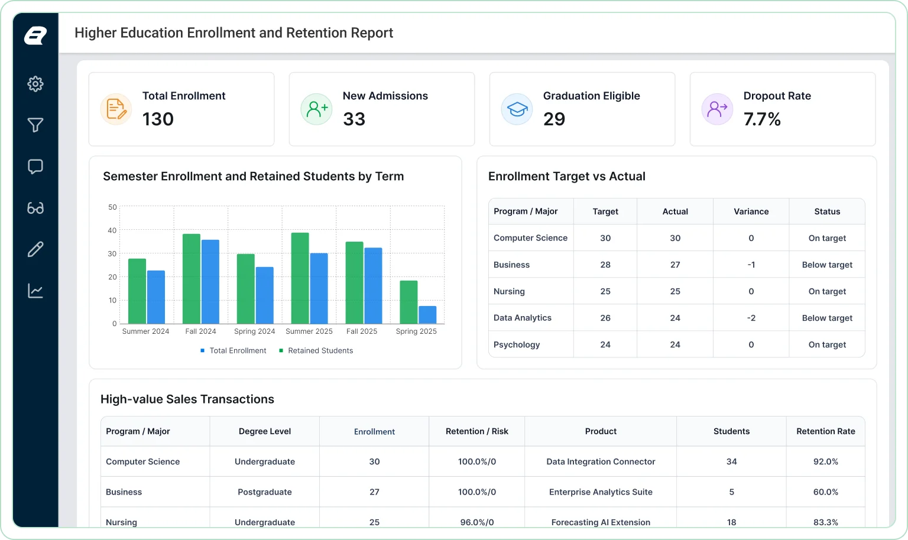Click the pencil edit icon

(x=35, y=249)
